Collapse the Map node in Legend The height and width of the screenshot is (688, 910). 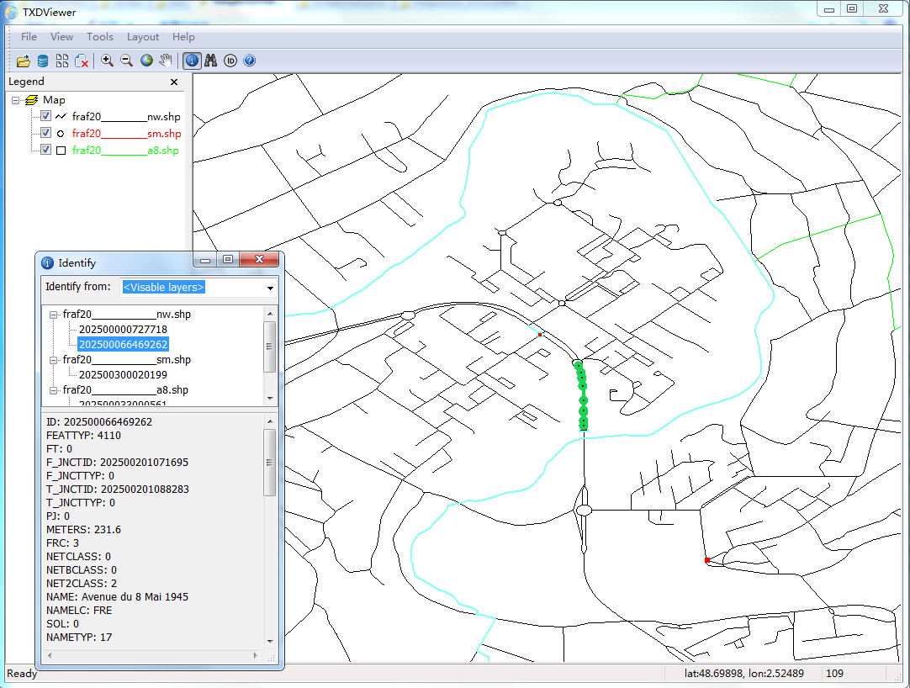coord(17,100)
